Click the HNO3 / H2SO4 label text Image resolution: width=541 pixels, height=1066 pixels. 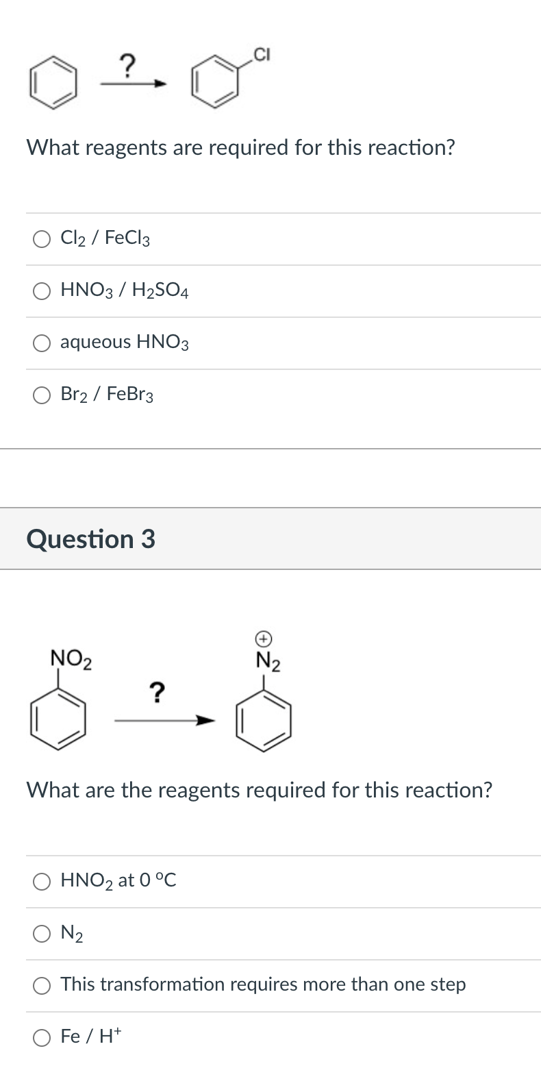[x=125, y=291]
